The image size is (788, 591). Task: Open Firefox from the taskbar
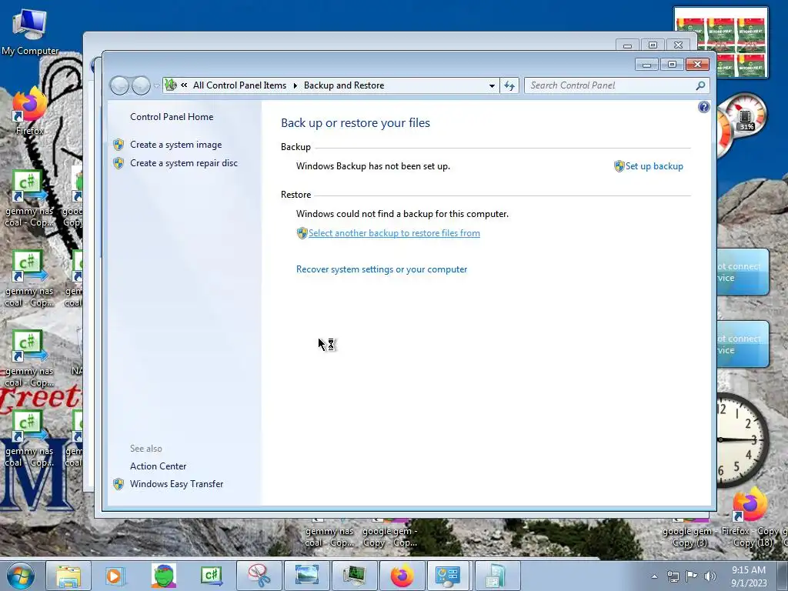pos(402,576)
